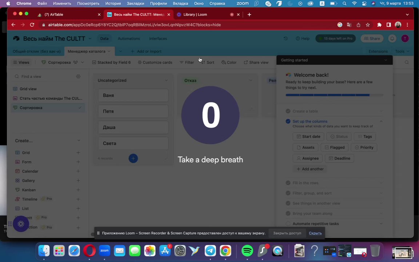Expand the base name dropdown arrow
Screen dimensions: 419x262
coord(90,39)
